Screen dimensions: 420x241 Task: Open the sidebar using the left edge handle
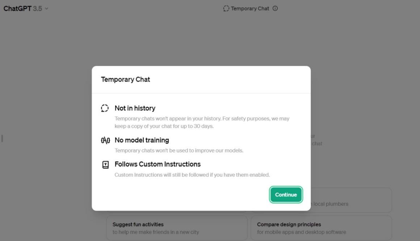(2, 138)
